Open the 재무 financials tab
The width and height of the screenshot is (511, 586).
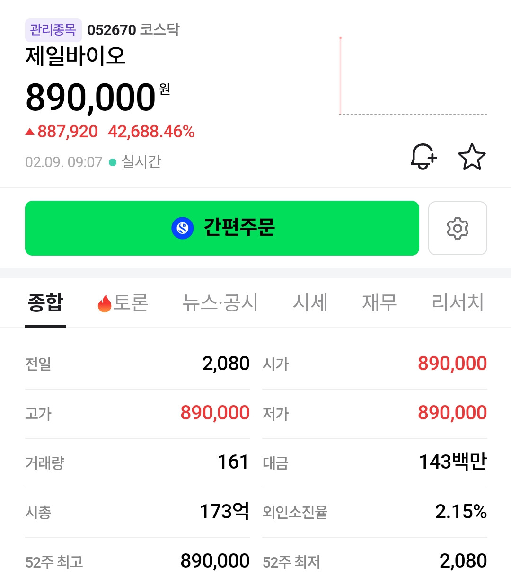379,303
